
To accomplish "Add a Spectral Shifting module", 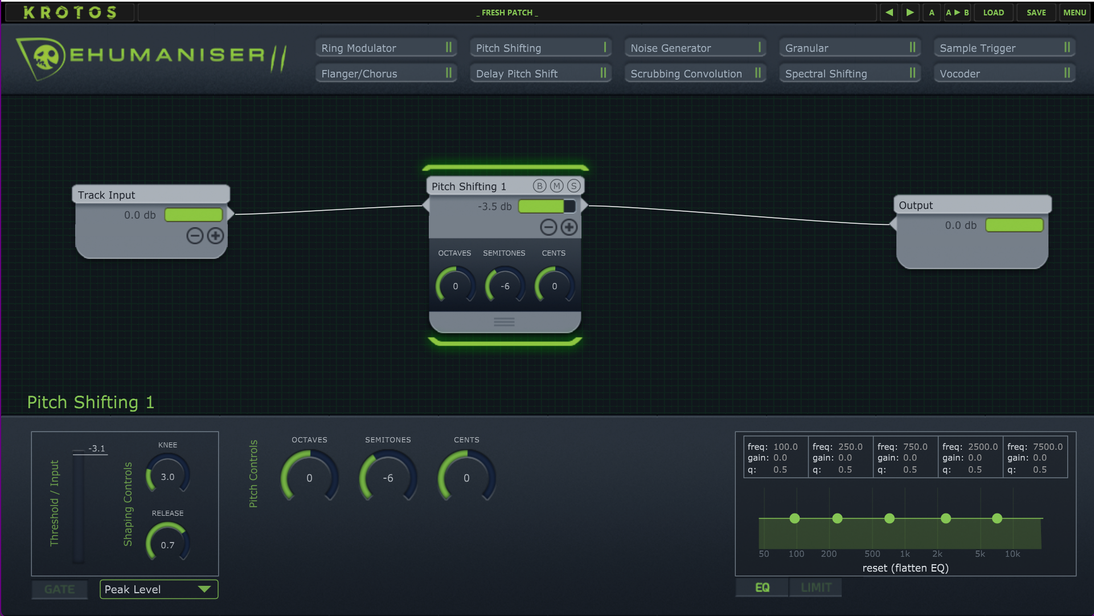I will pyautogui.click(x=850, y=73).
